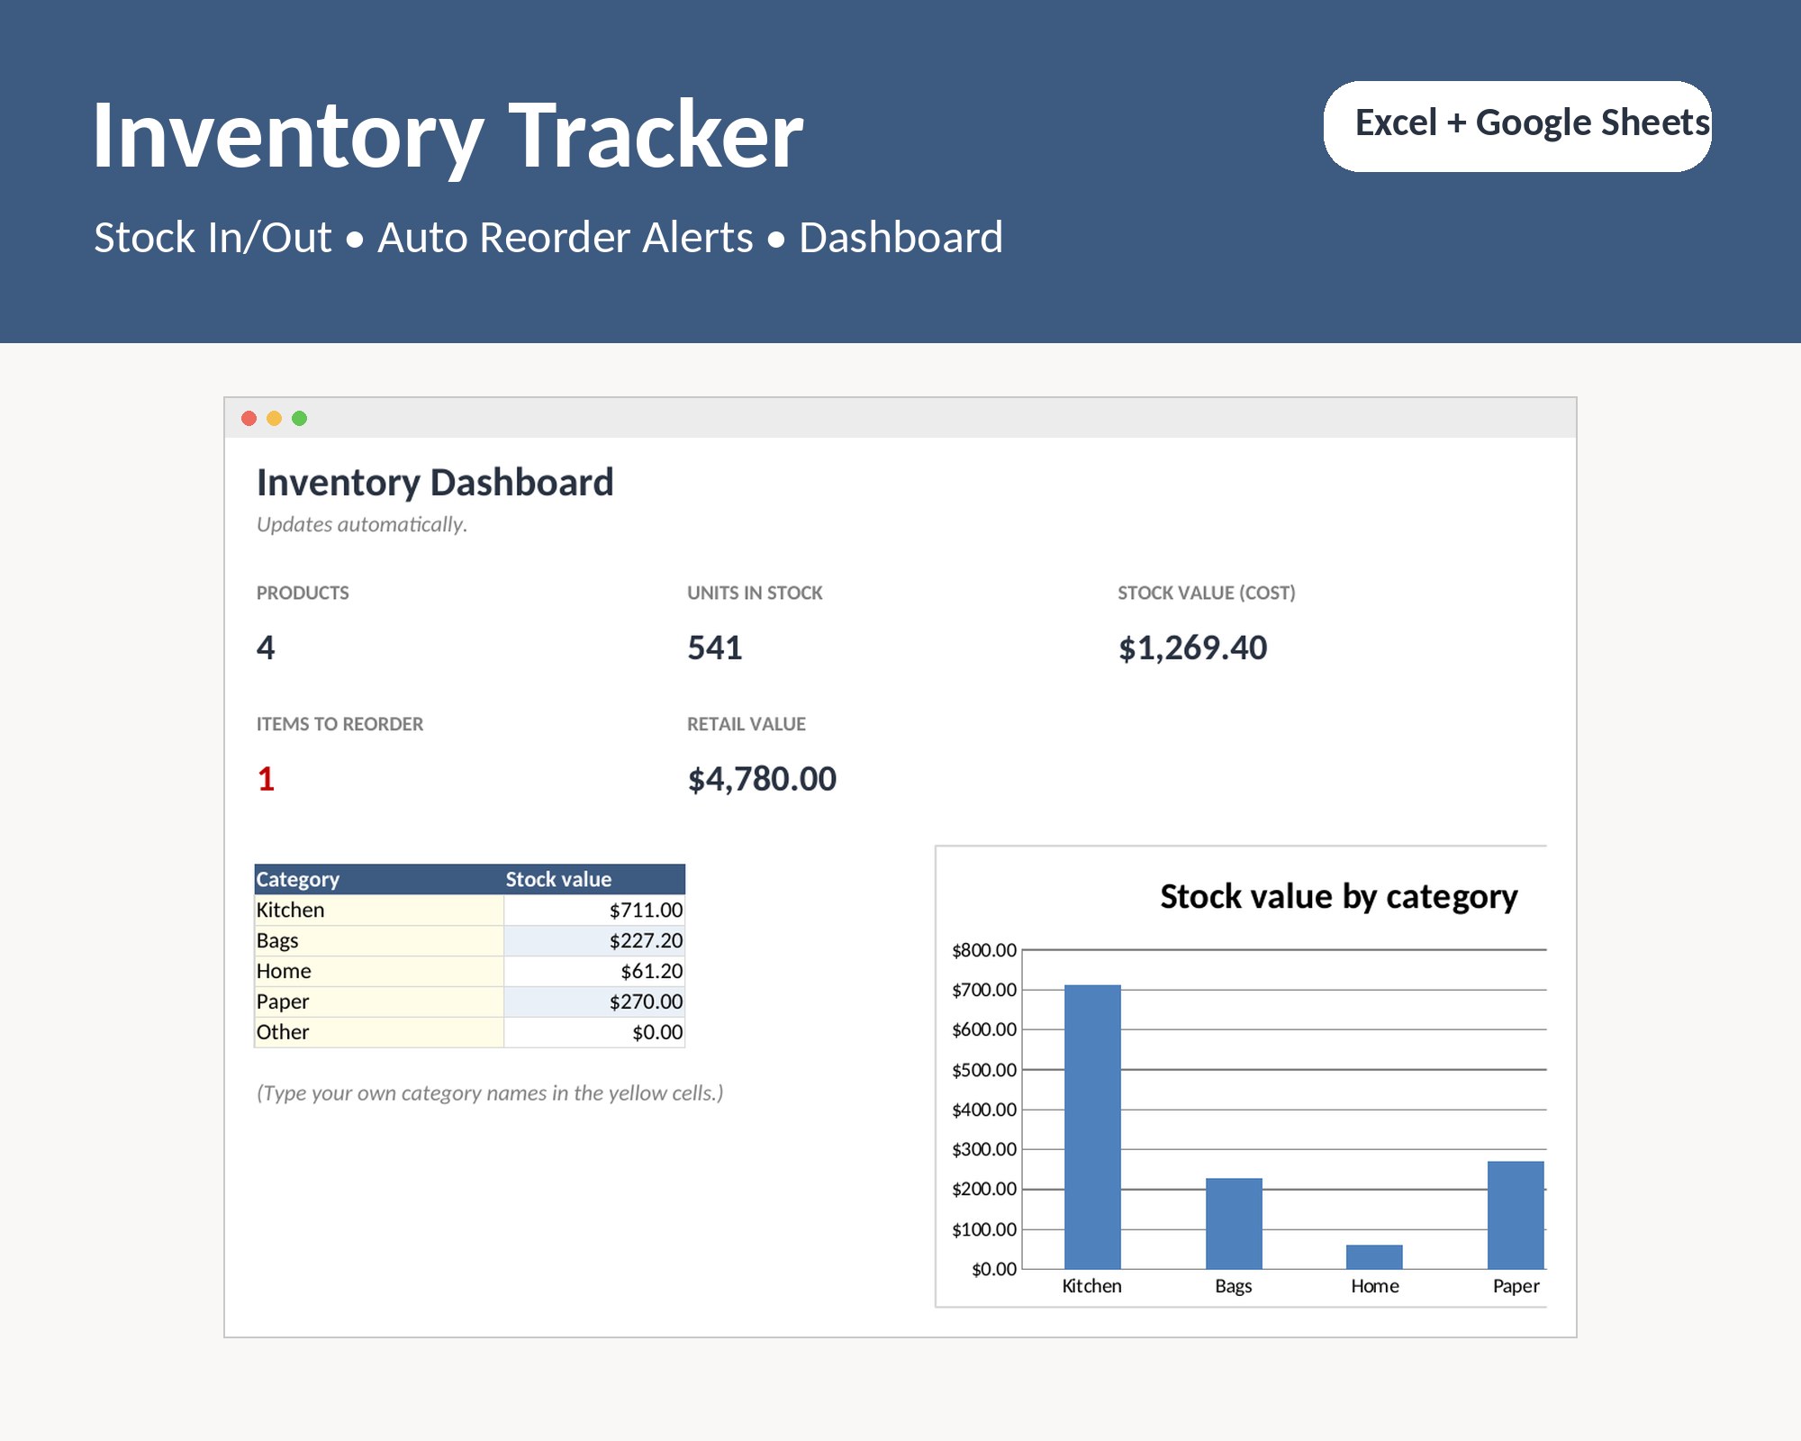Click the $0.00 table cell for Other

[594, 1032]
